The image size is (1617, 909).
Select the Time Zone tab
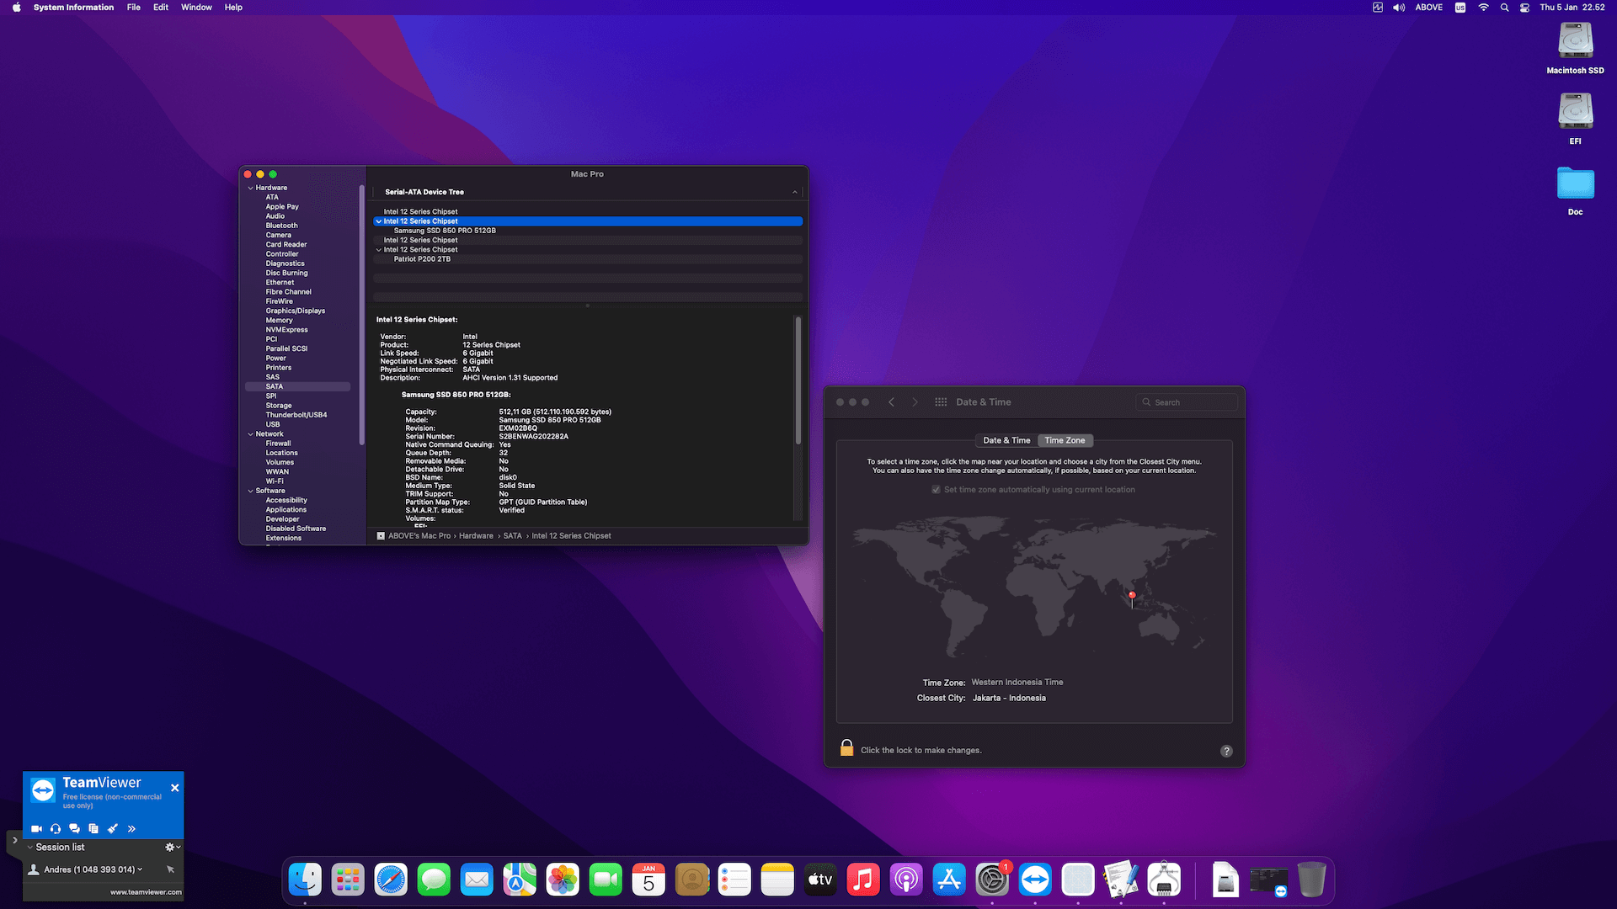(x=1065, y=440)
